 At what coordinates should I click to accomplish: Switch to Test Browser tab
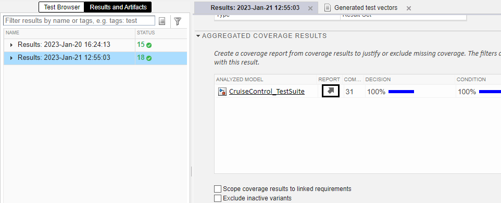point(62,7)
